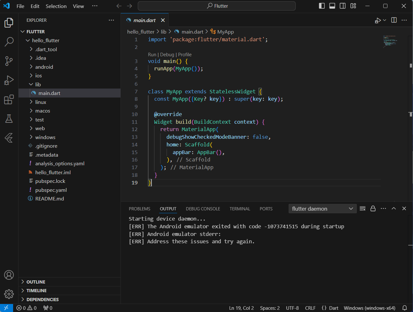413x312 pixels.
Task: Expand the android folder
Action: pos(70,67)
